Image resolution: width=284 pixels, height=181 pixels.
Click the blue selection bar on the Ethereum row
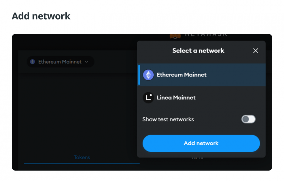click(139, 75)
